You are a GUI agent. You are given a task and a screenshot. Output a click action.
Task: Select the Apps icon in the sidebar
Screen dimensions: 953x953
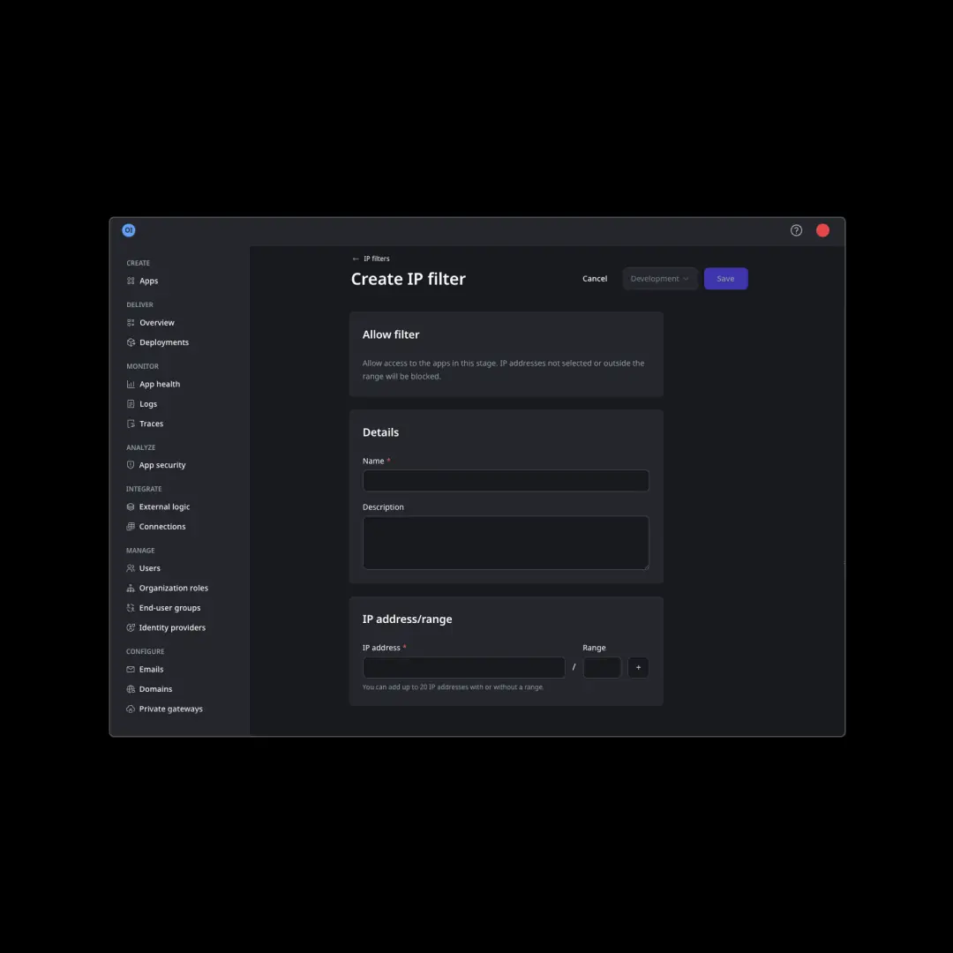click(x=130, y=281)
